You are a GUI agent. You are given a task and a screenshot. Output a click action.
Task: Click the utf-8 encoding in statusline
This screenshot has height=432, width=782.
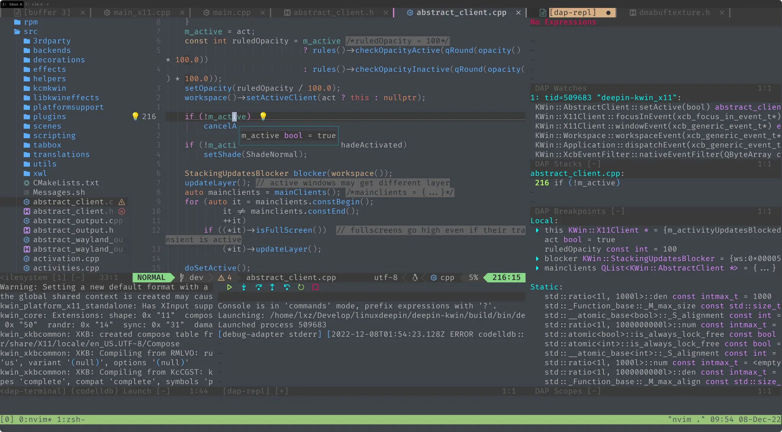coord(386,277)
